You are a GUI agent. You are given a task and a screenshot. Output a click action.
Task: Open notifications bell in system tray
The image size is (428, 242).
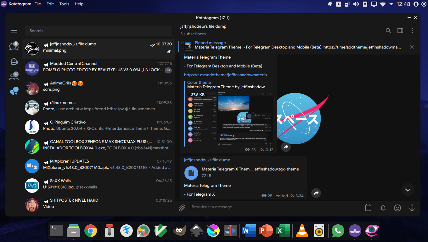coord(330,4)
